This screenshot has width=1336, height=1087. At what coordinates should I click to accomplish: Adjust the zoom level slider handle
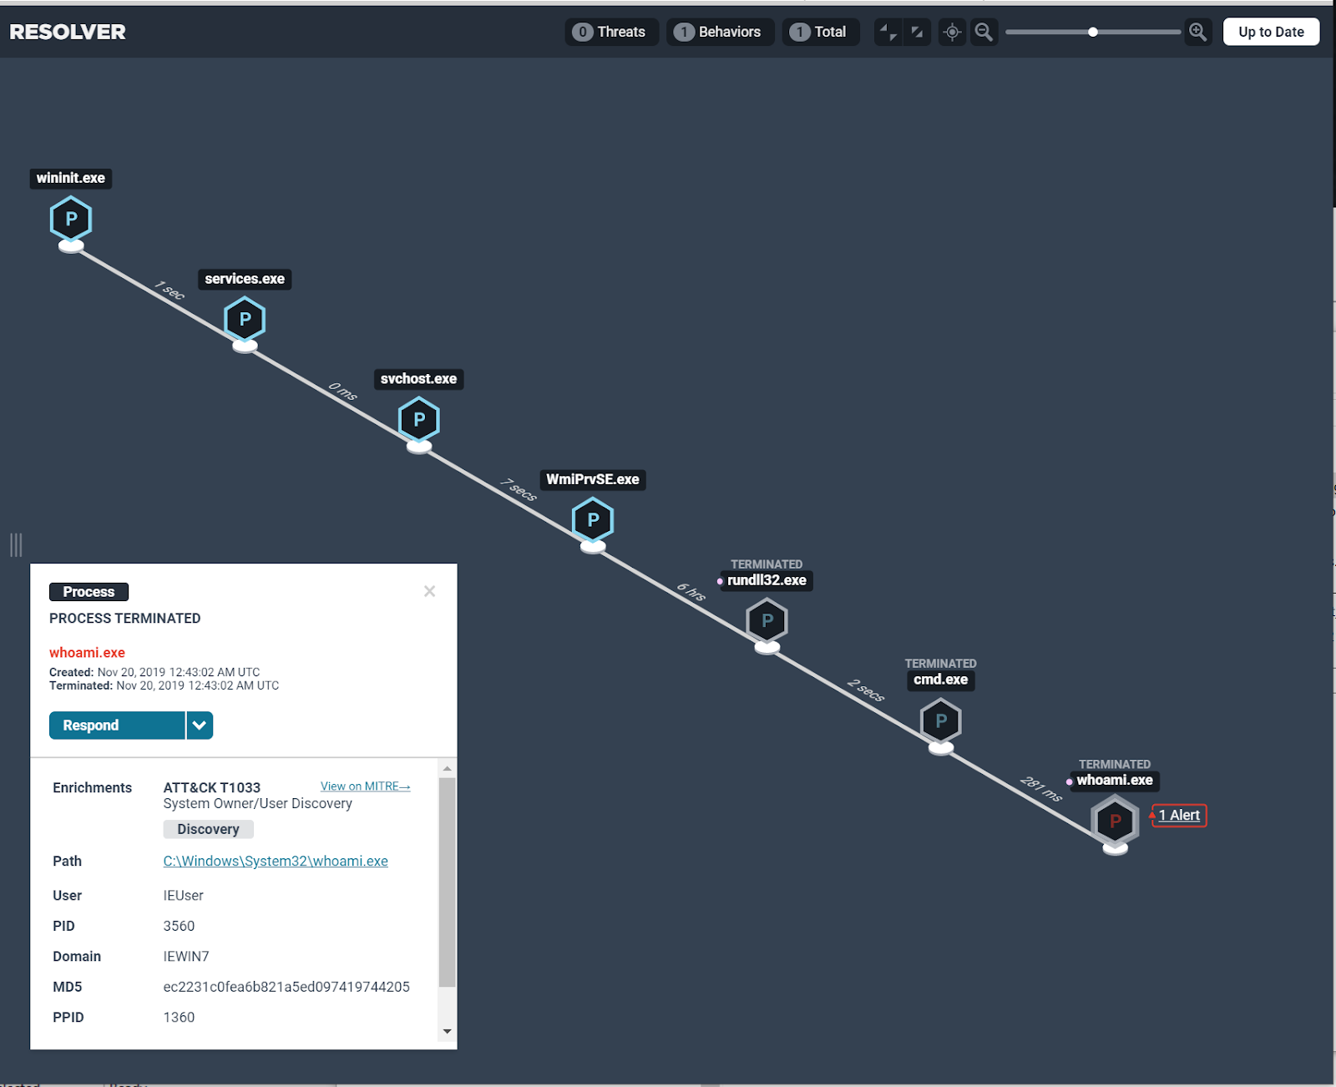1092,32
